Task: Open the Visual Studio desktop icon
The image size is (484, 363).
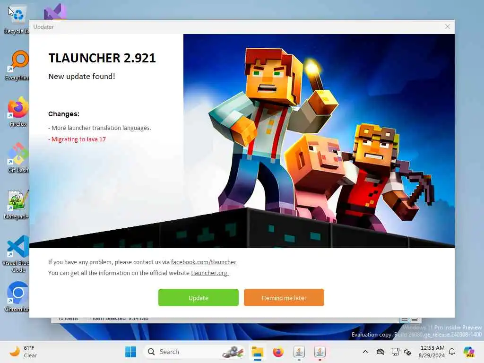Action: [55, 12]
